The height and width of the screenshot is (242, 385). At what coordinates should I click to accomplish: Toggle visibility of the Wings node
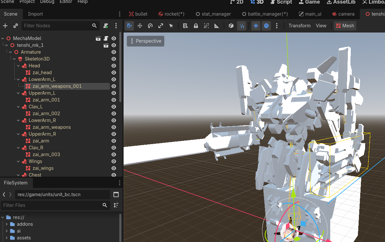tap(113, 161)
